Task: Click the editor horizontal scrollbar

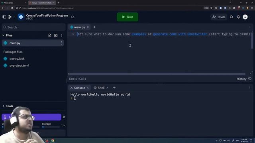Action: tap(157, 74)
